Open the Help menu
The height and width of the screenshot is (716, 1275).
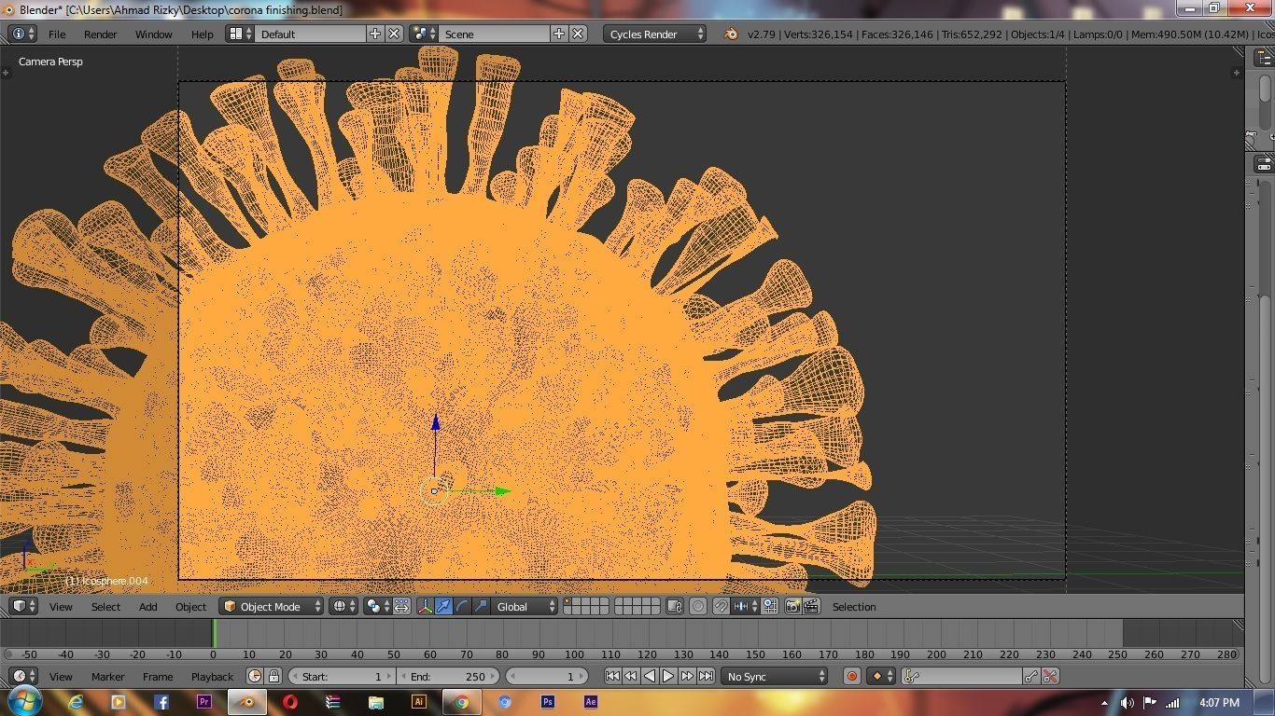pos(203,34)
